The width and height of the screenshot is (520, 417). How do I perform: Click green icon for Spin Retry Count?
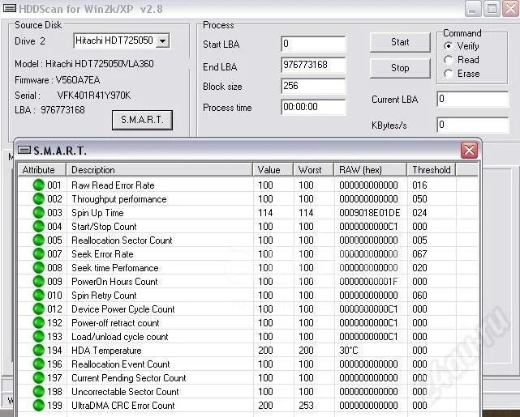point(39,296)
